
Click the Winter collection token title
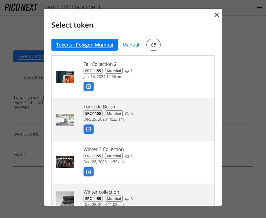click(101, 192)
